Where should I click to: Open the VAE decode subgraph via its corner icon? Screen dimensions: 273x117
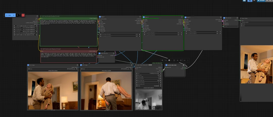click(x=237, y=18)
